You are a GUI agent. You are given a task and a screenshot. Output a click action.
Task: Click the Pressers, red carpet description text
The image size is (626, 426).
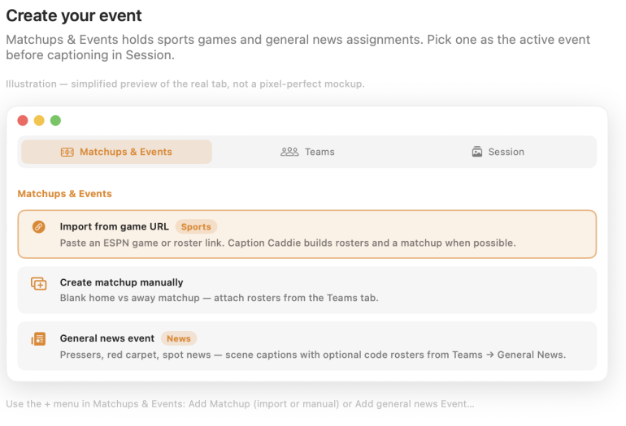[313, 355]
